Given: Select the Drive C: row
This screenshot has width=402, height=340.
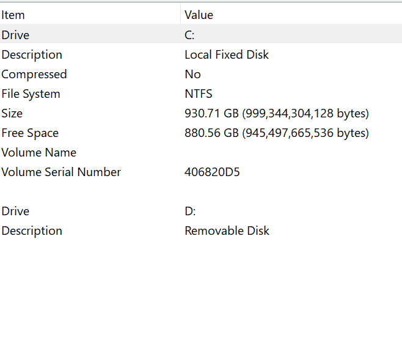Looking at the screenshot, I should tap(15, 35).
